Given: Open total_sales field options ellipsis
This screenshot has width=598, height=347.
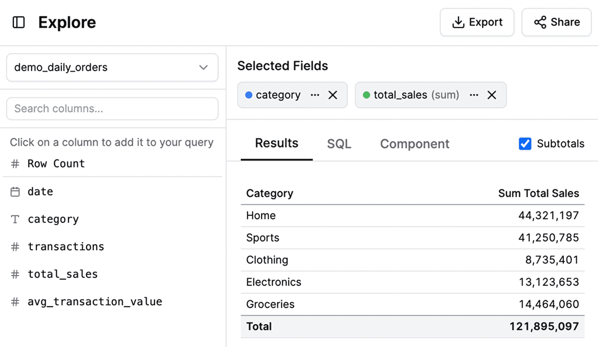Looking at the screenshot, I should pyautogui.click(x=474, y=95).
